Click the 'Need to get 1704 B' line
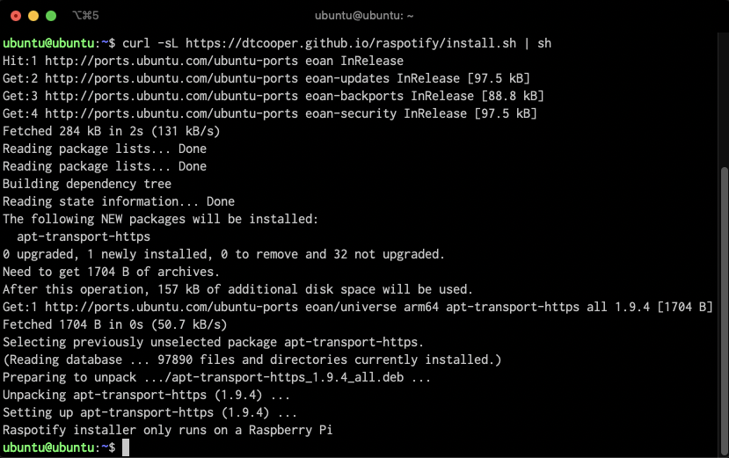Image resolution: width=729 pixels, height=458 pixels. (111, 272)
